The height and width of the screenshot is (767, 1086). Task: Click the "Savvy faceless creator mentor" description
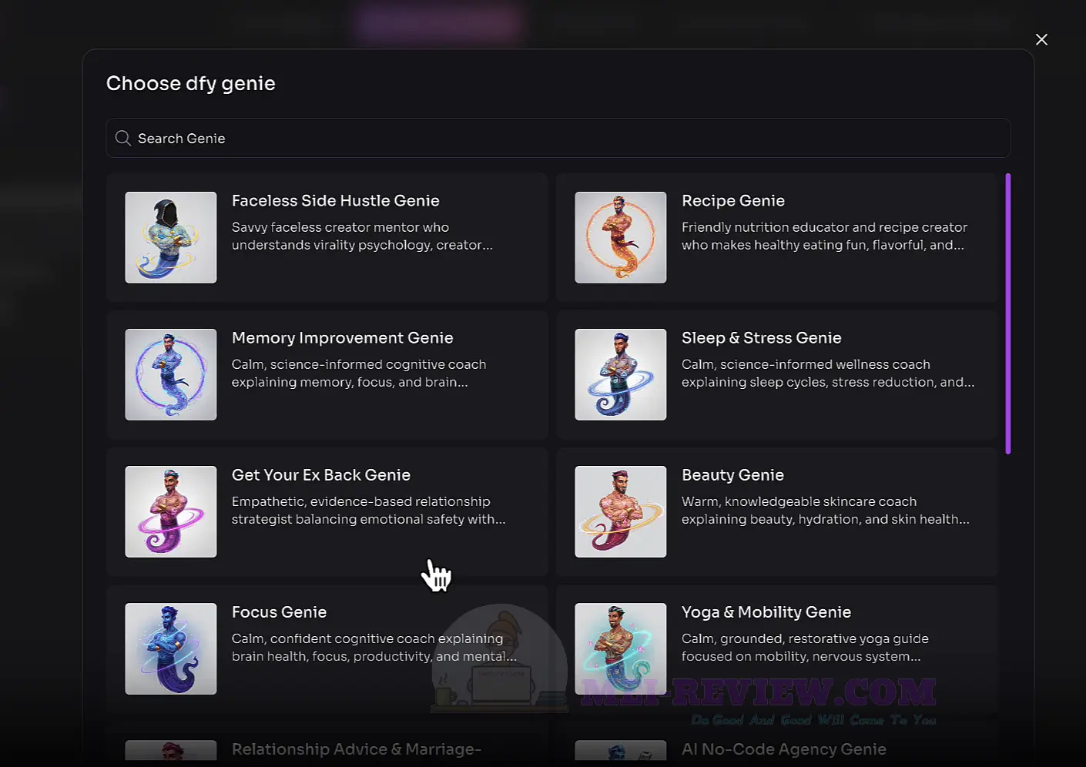[x=362, y=236]
